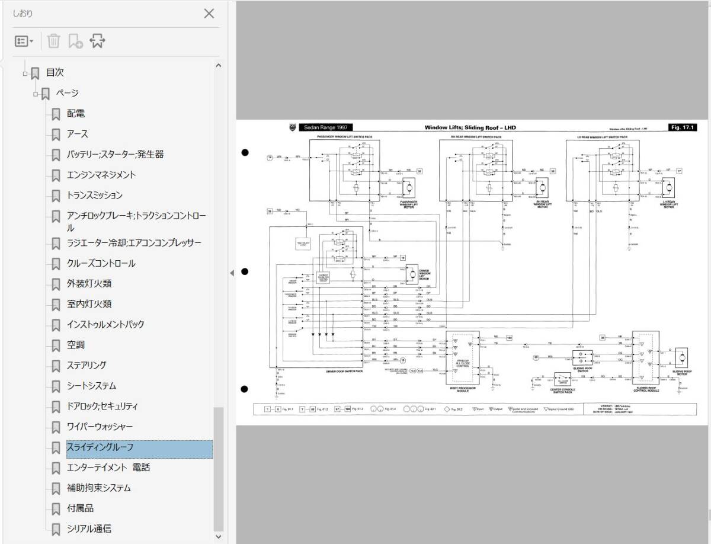
Task: Click the bookmark icon beside シリアル通信
Action: 56,529
